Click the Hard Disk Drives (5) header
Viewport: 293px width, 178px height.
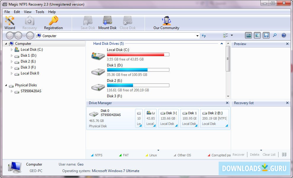[108, 44]
